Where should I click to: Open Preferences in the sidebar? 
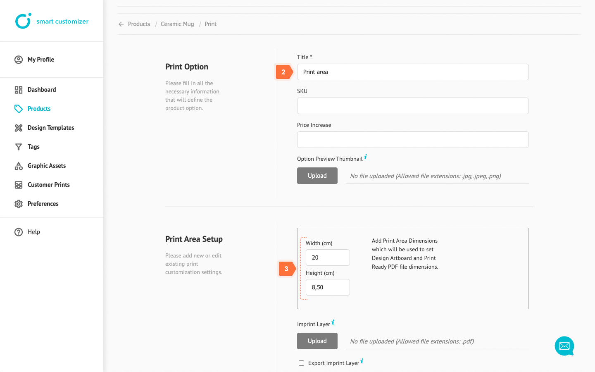(43, 204)
